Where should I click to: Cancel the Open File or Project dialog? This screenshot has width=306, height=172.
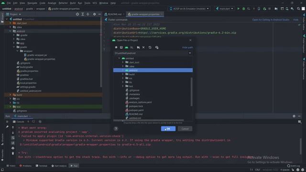point(185,129)
